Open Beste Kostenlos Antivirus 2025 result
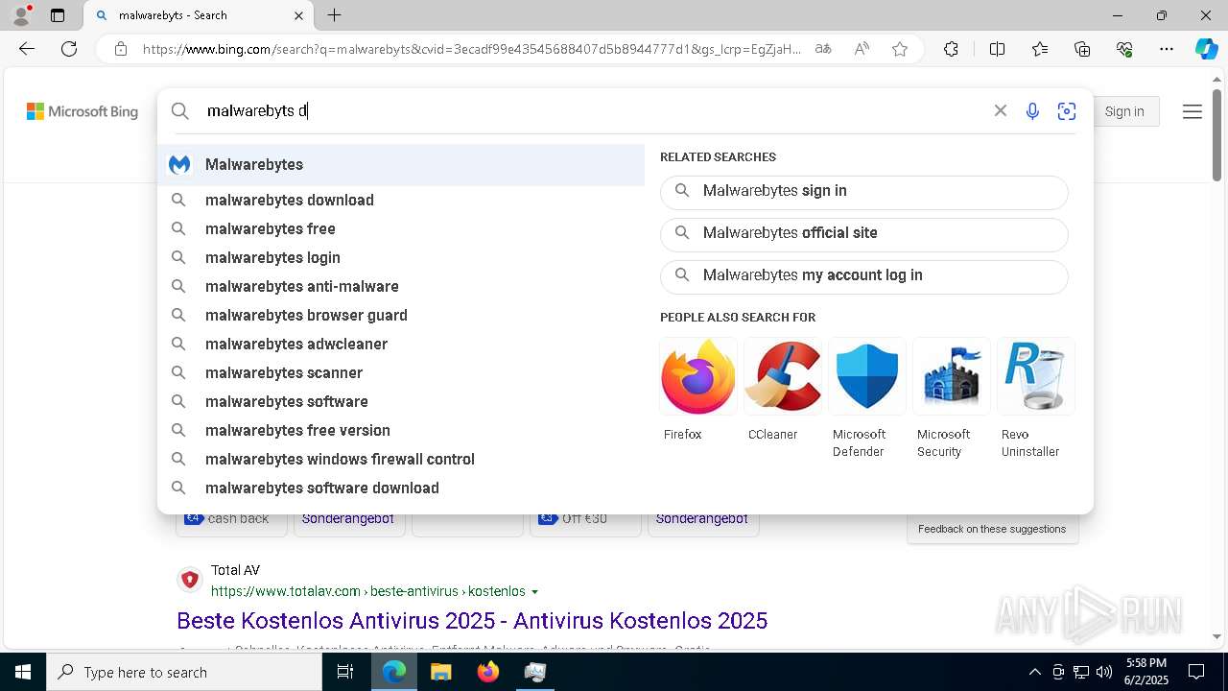1228x691 pixels. pos(472,620)
